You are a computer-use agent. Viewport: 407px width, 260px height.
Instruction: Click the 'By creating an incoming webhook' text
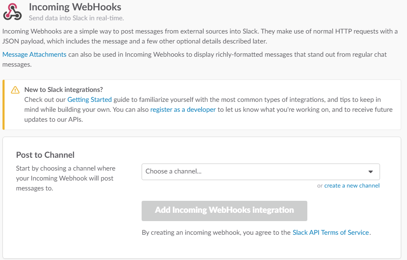point(216,233)
